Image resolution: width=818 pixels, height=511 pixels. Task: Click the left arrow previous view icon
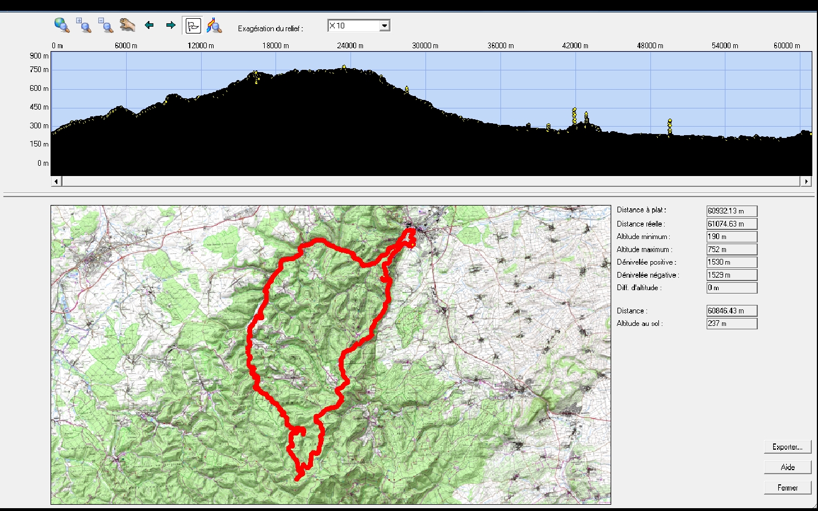click(x=149, y=25)
